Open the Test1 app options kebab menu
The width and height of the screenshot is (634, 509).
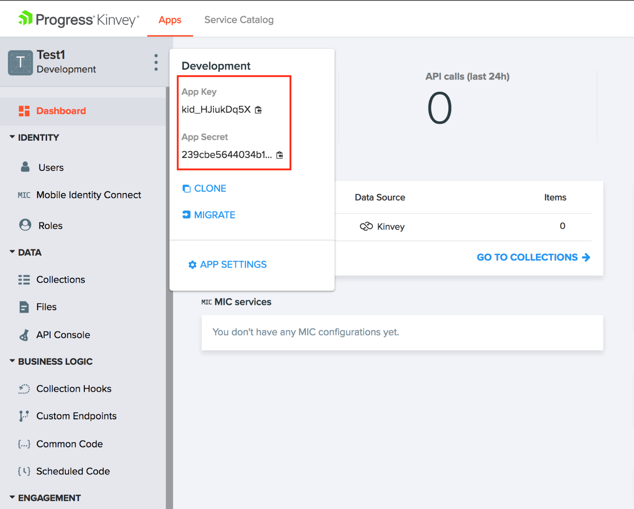[156, 63]
